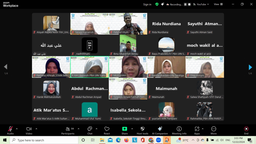Viewport: 256px width, 144px height.
Task: Pause the recording
Action: (185, 4)
